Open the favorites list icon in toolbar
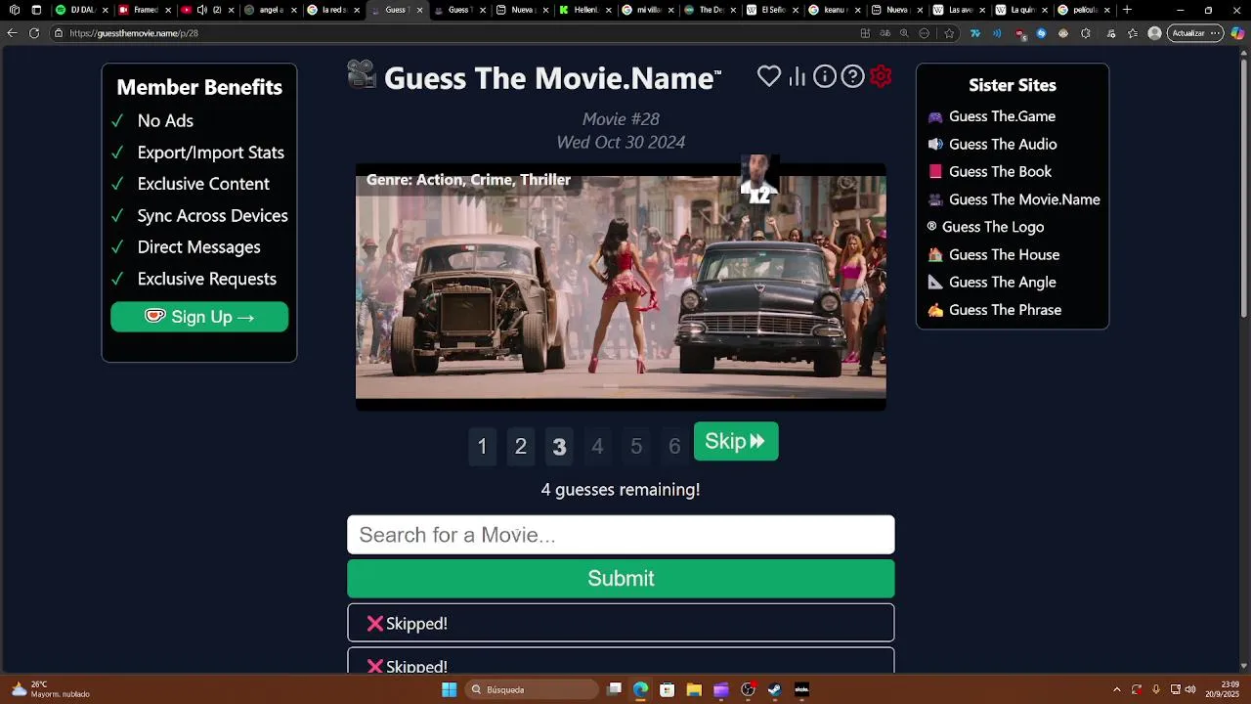 1133,33
